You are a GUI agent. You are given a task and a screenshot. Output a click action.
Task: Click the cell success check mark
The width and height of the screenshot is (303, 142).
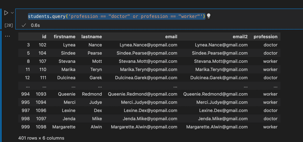click(24, 25)
